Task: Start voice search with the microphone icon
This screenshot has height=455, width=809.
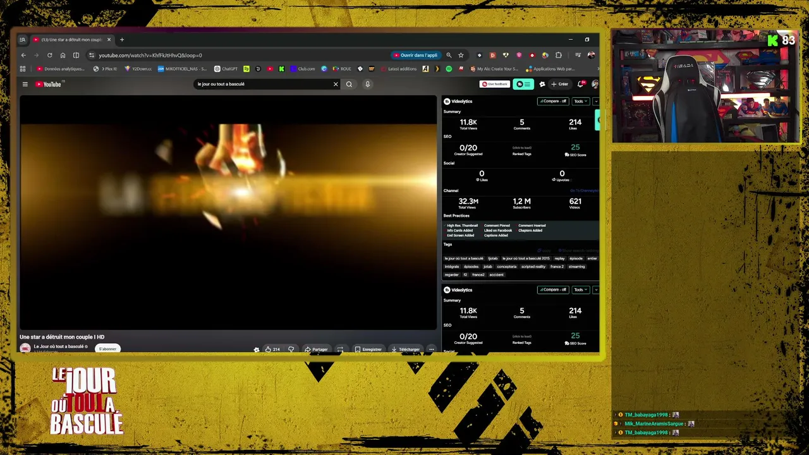Action: (367, 84)
